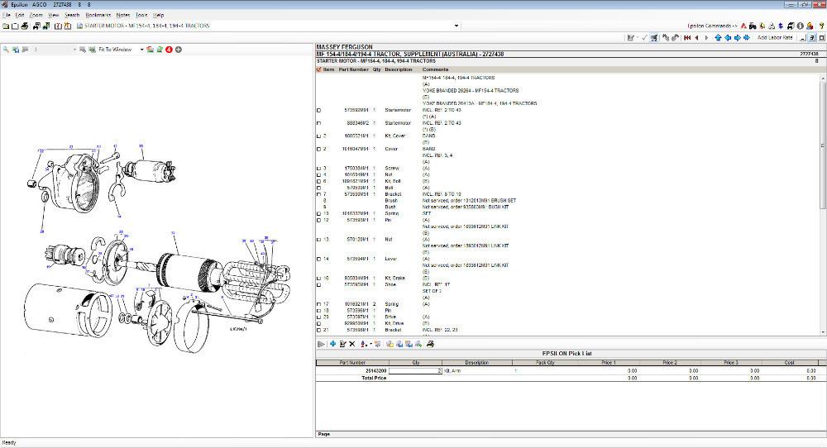Add item with blue plus in pick list

(x=332, y=344)
